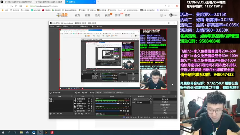The height and width of the screenshot is (135, 240).
Task: Add a new scene with the plus icon
Action: (x=51, y=114)
